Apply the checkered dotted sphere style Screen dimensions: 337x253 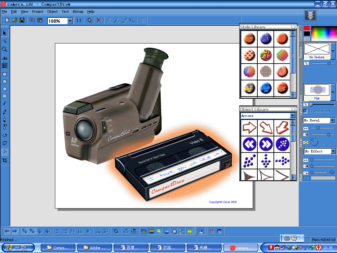click(266, 71)
